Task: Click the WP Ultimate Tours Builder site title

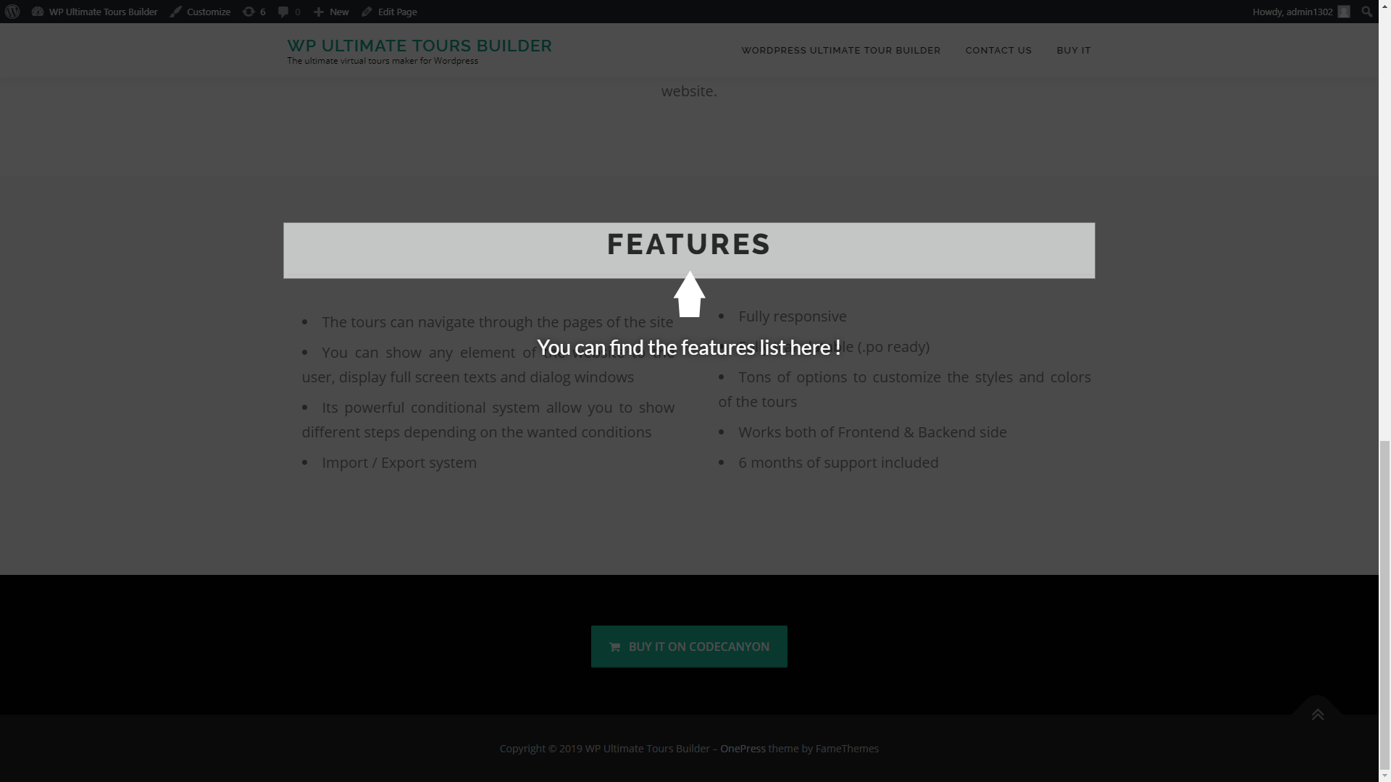Action: point(419,46)
